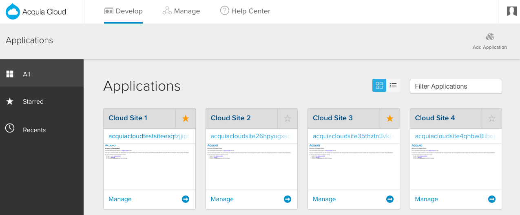
Task: Open the acquiacloudsite4qhbw8libq link
Action: (456, 136)
